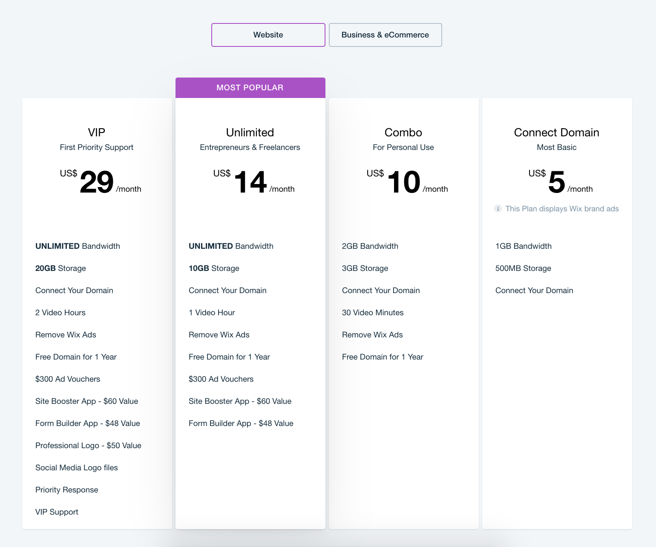Click '2 Video Hours' feature
The height and width of the screenshot is (547, 656).
point(60,313)
